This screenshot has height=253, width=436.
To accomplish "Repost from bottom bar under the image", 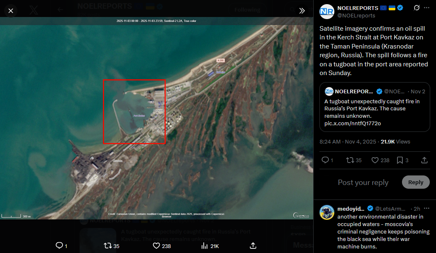I will coord(107,246).
